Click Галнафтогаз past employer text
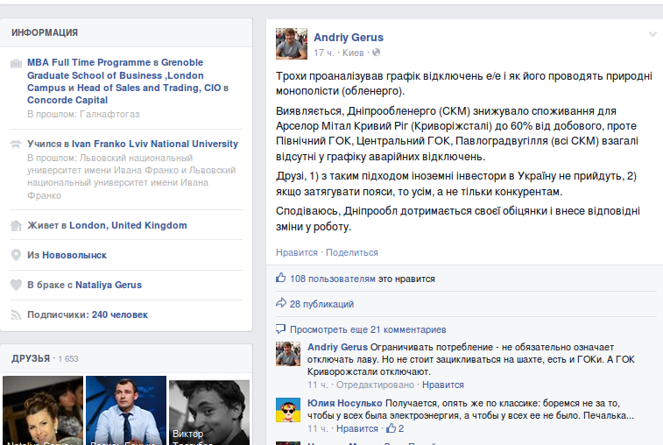 109,114
